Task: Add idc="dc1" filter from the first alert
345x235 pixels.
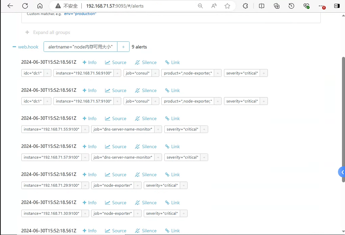Action: point(47,73)
